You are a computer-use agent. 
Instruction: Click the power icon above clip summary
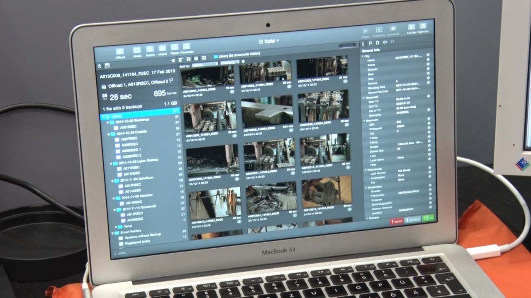100,66
